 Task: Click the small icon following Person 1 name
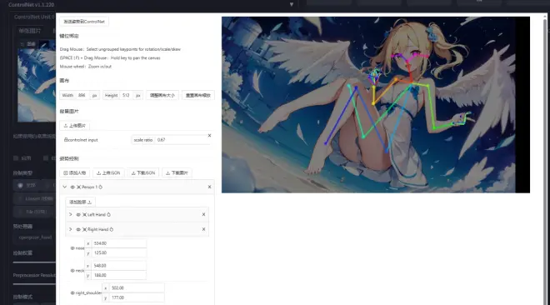pos(101,187)
